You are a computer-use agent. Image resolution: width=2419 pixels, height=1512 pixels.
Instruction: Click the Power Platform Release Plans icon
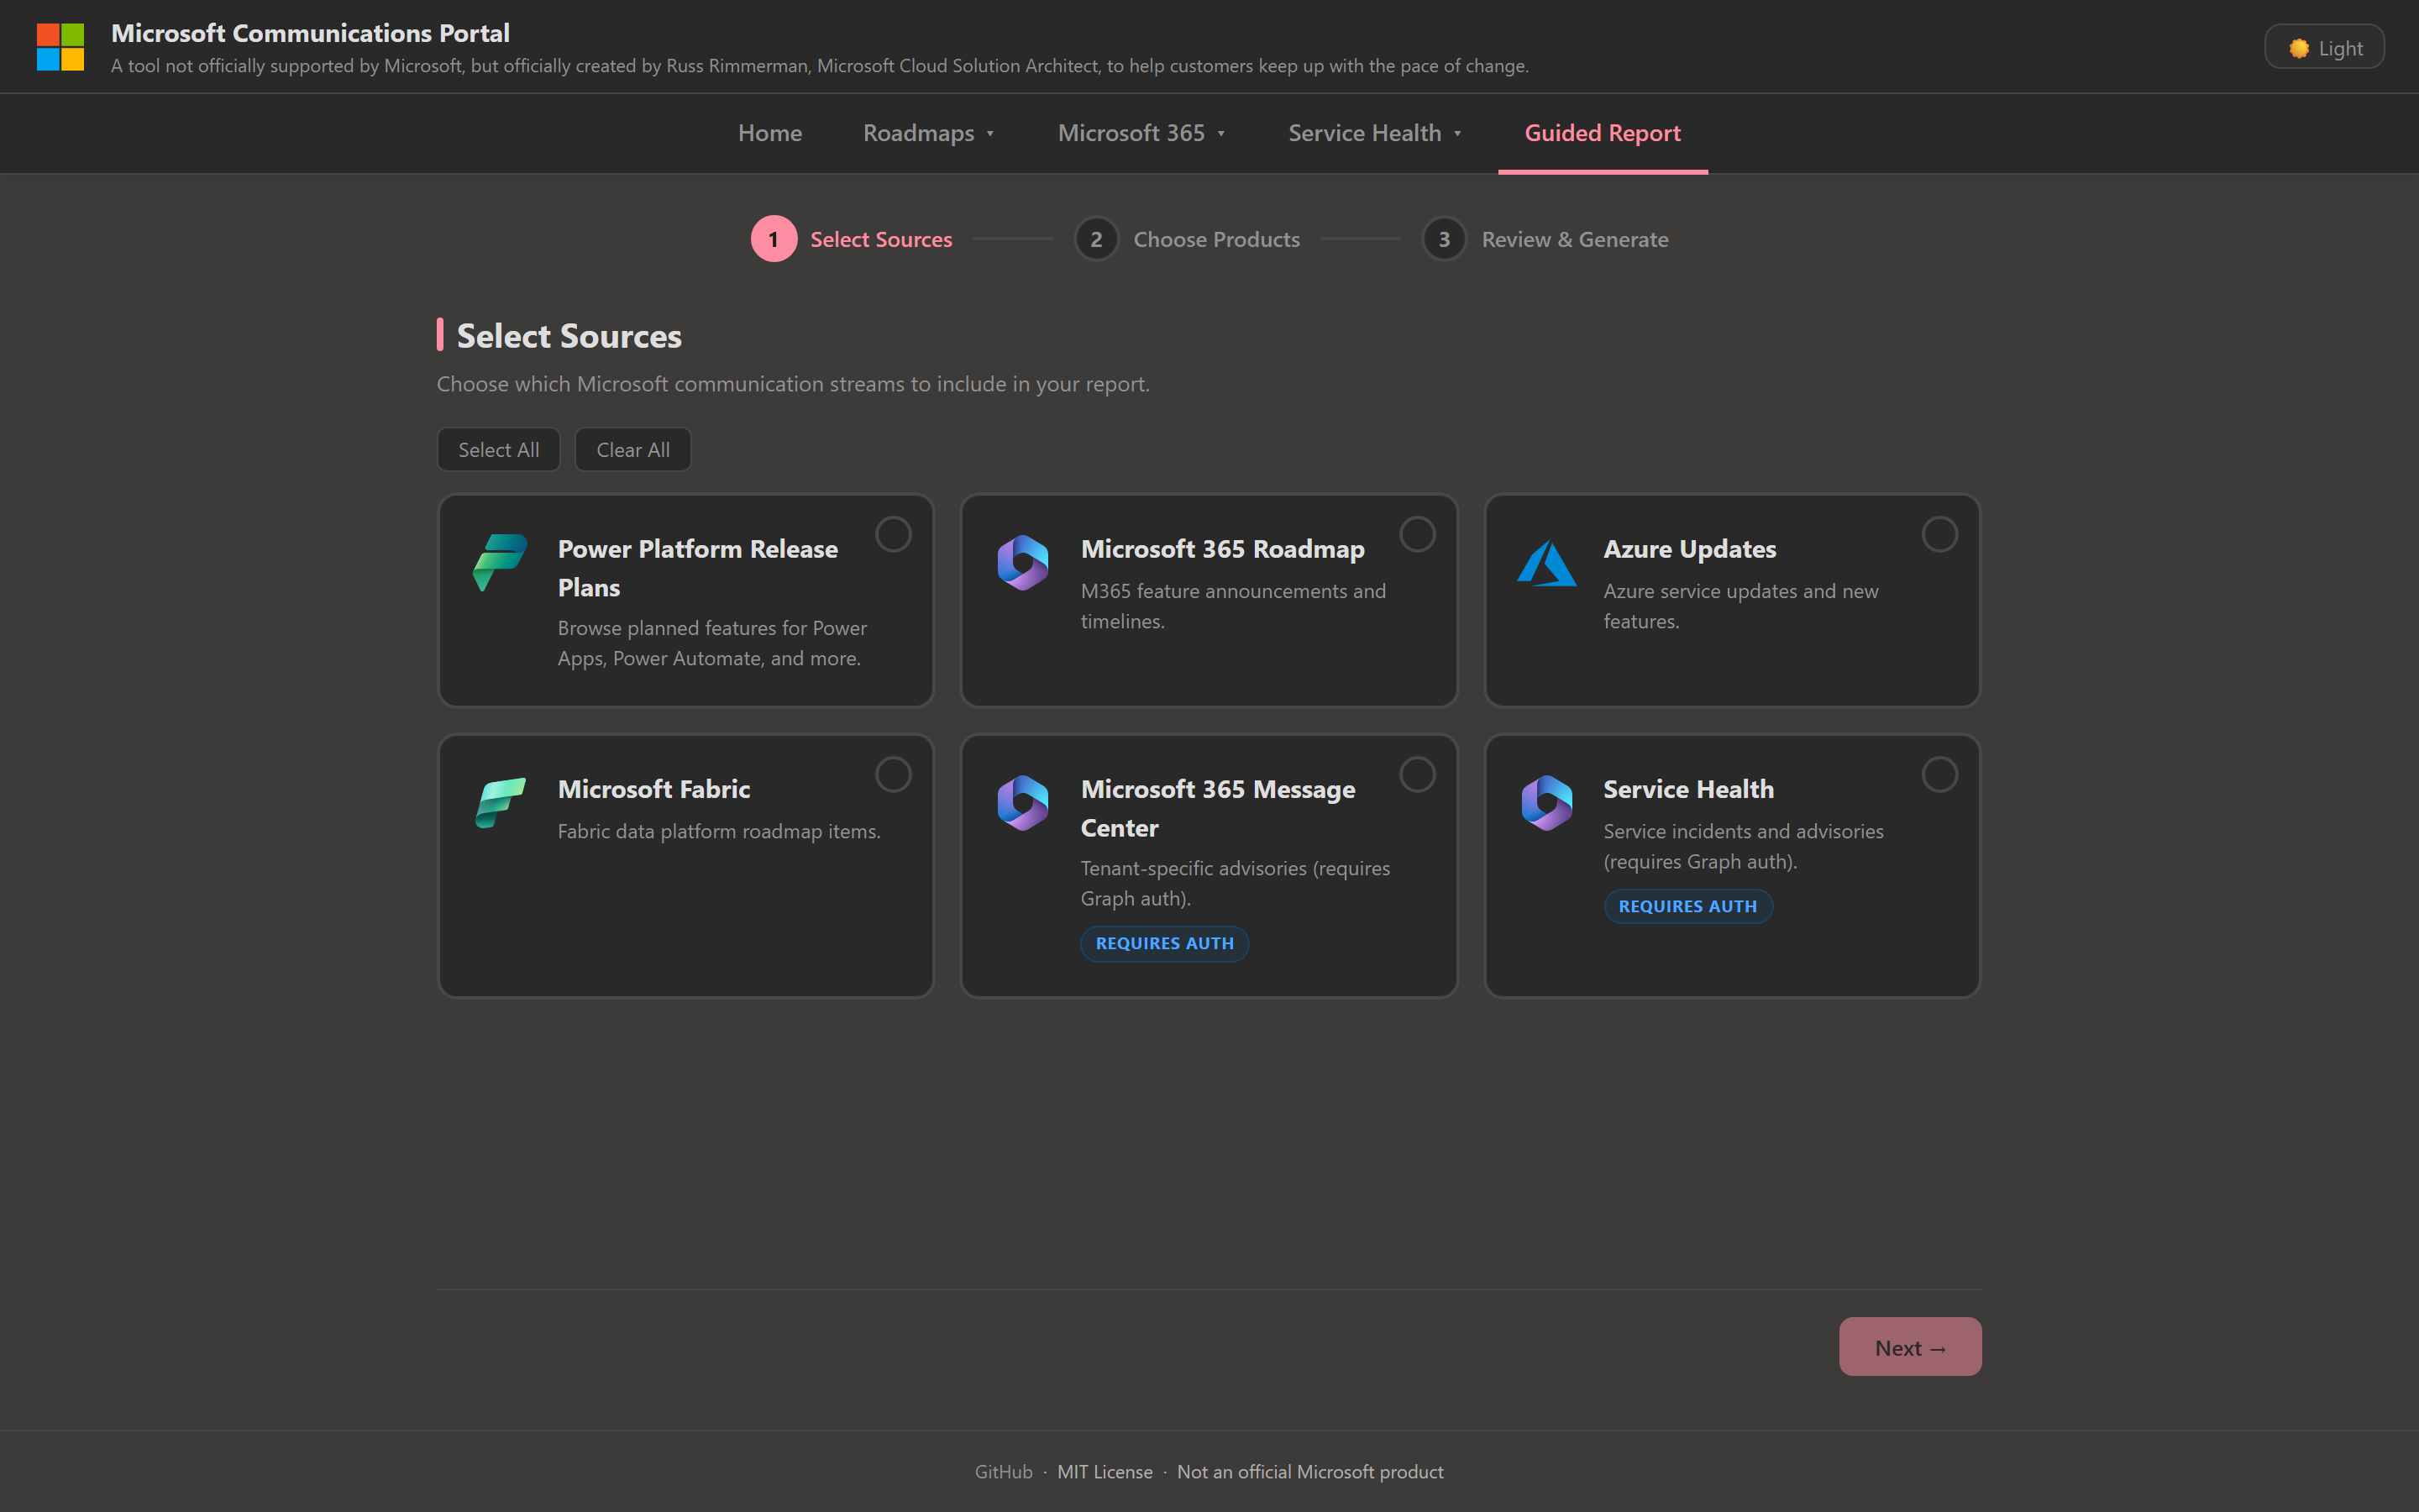[500, 562]
